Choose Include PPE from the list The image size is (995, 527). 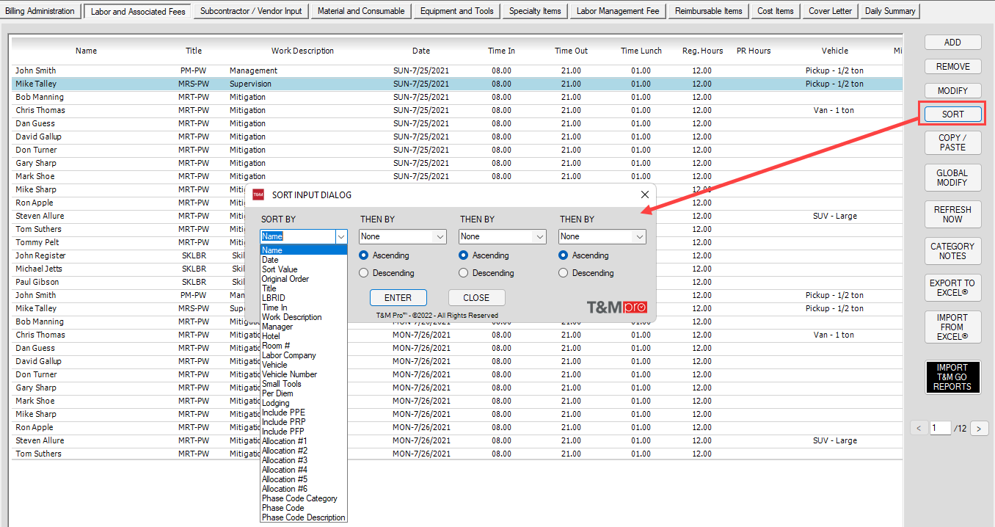(x=304, y=412)
